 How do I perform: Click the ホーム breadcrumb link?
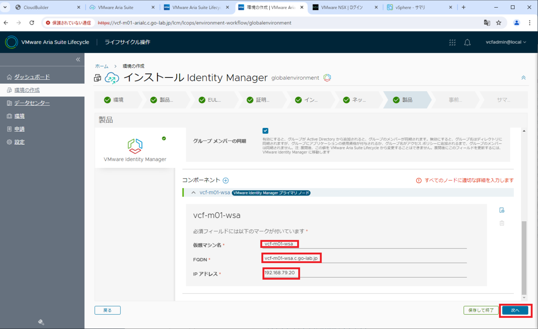(101, 66)
